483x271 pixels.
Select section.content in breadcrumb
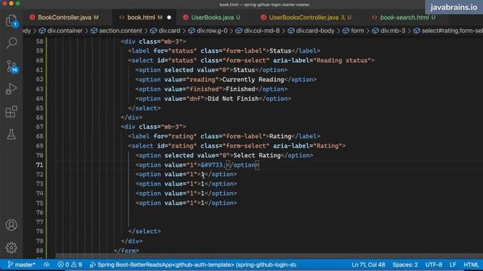(117, 31)
